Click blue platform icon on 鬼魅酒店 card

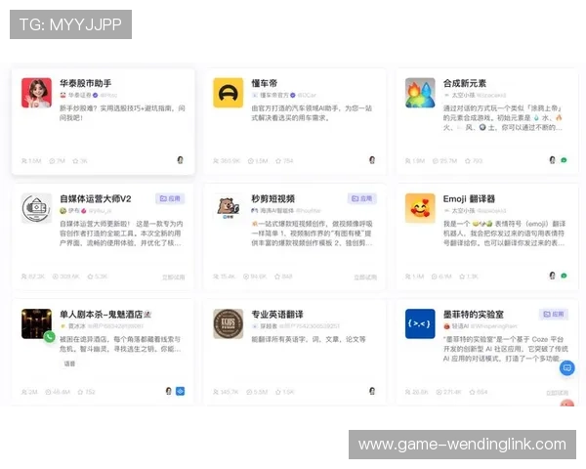180,391
